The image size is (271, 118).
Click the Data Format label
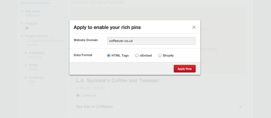(83, 55)
